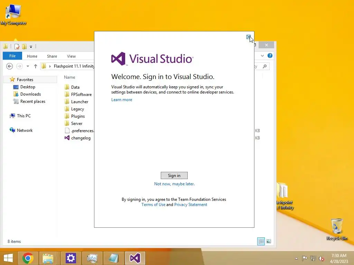The image size is (354, 265).
Task: Select the Plugins folder
Action: 75,116
